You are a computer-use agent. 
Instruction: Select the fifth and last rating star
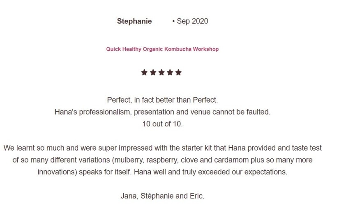click(x=178, y=73)
